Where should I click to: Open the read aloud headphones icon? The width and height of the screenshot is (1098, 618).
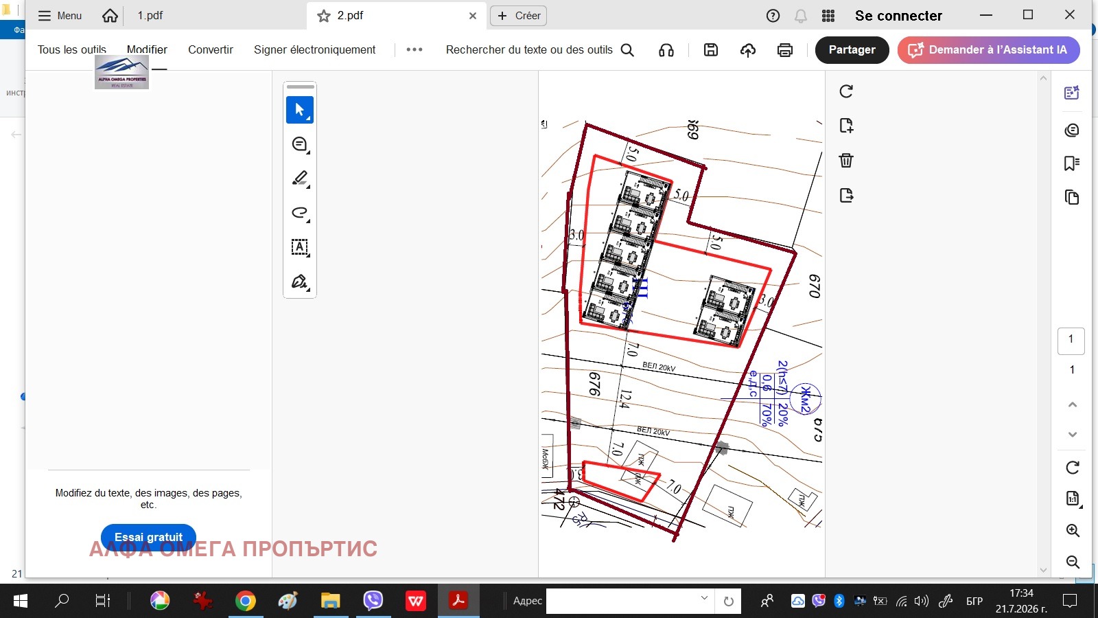point(666,49)
